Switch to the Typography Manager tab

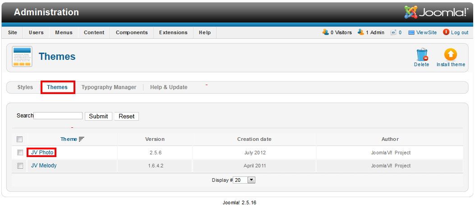click(109, 87)
